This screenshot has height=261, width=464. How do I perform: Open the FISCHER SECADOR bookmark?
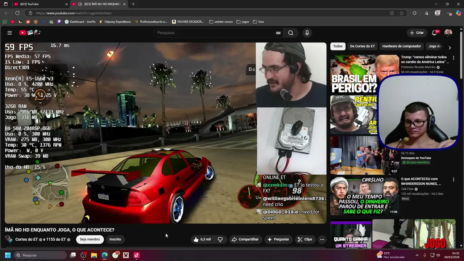[x=188, y=22]
